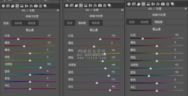188x96 pixels.
Task: Open Presets icon in Saturation panel
Action: (x=105, y=5)
